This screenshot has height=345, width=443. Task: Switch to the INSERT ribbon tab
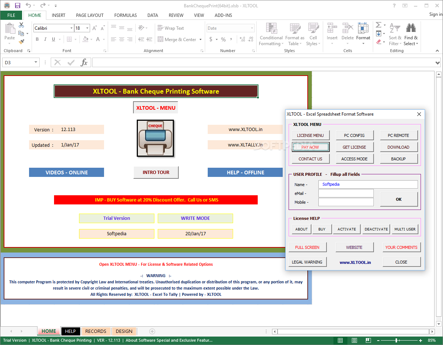point(58,15)
